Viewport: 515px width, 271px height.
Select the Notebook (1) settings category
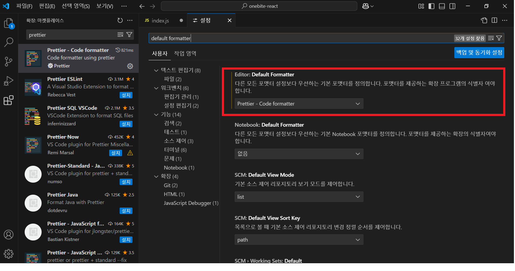click(179, 168)
